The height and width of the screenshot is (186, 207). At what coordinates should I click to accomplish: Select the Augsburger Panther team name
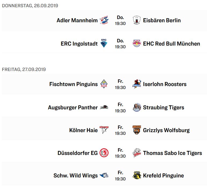click(x=73, y=107)
